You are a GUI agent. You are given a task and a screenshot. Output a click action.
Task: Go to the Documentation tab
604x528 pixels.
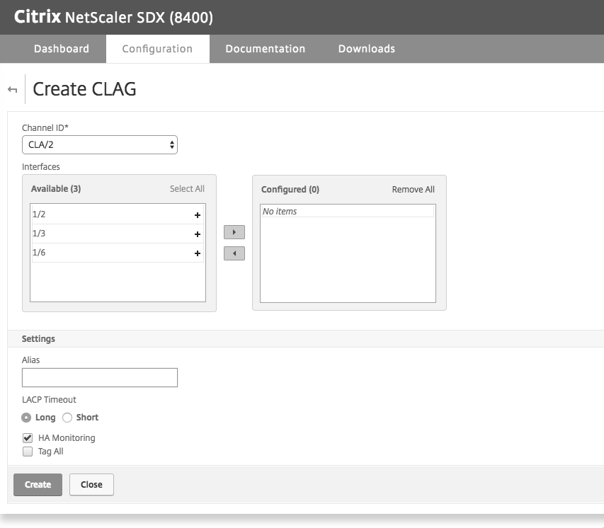click(266, 49)
